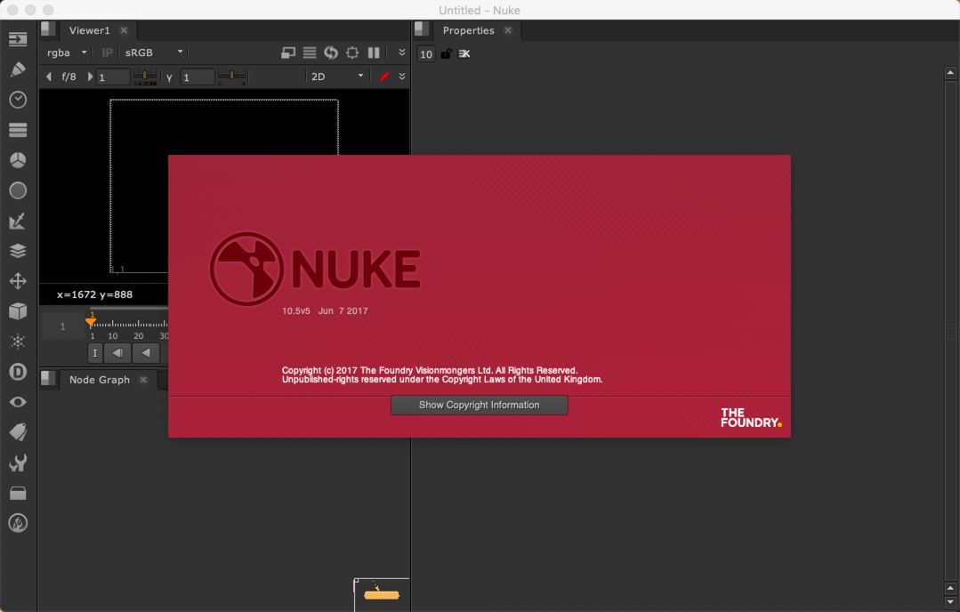Click previous keyframe playback button
The width and height of the screenshot is (960, 612).
click(117, 353)
